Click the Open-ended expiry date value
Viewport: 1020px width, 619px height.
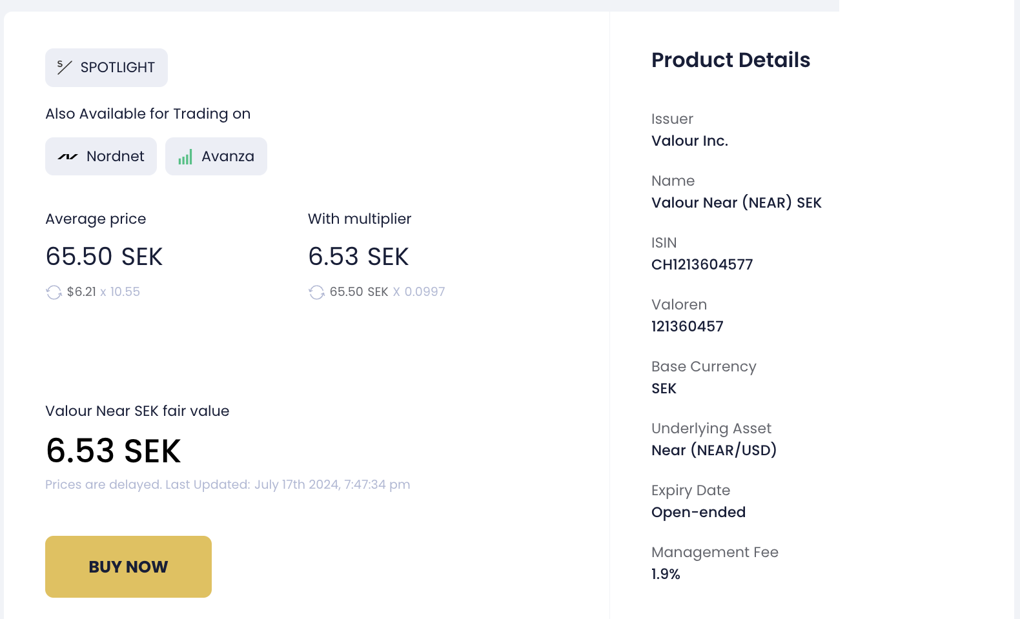698,512
